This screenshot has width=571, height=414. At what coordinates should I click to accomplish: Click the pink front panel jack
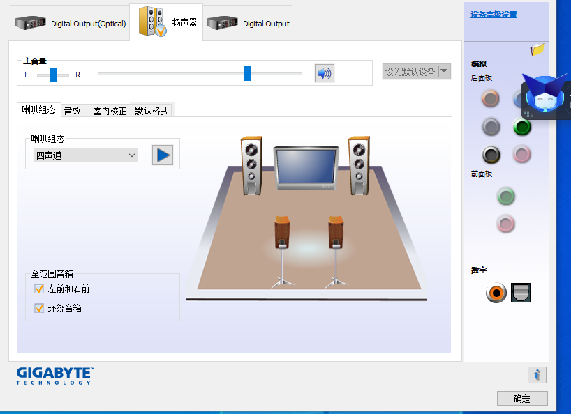pos(506,224)
